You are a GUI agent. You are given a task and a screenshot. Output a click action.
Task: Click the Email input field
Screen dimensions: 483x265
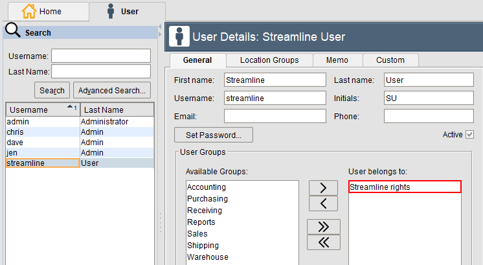pos(275,116)
